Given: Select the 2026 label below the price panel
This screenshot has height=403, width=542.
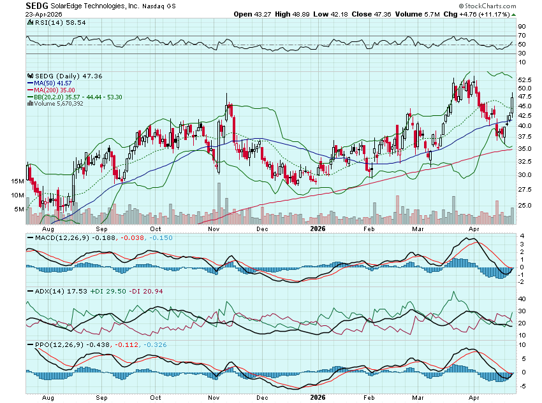Looking at the screenshot, I should (x=317, y=227).
